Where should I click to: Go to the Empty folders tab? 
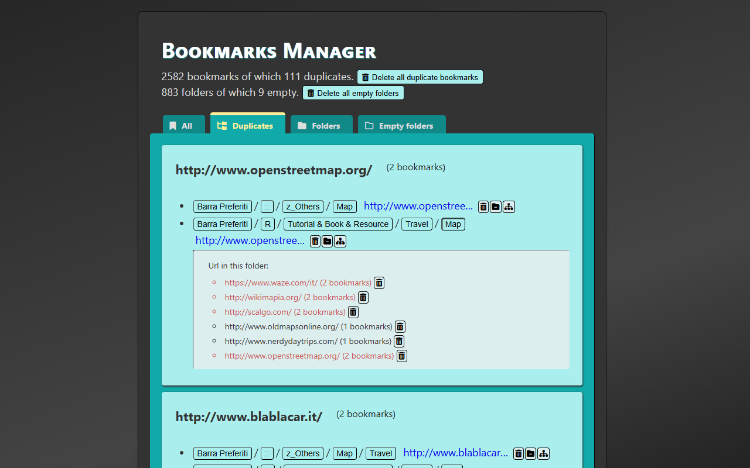[x=402, y=125]
